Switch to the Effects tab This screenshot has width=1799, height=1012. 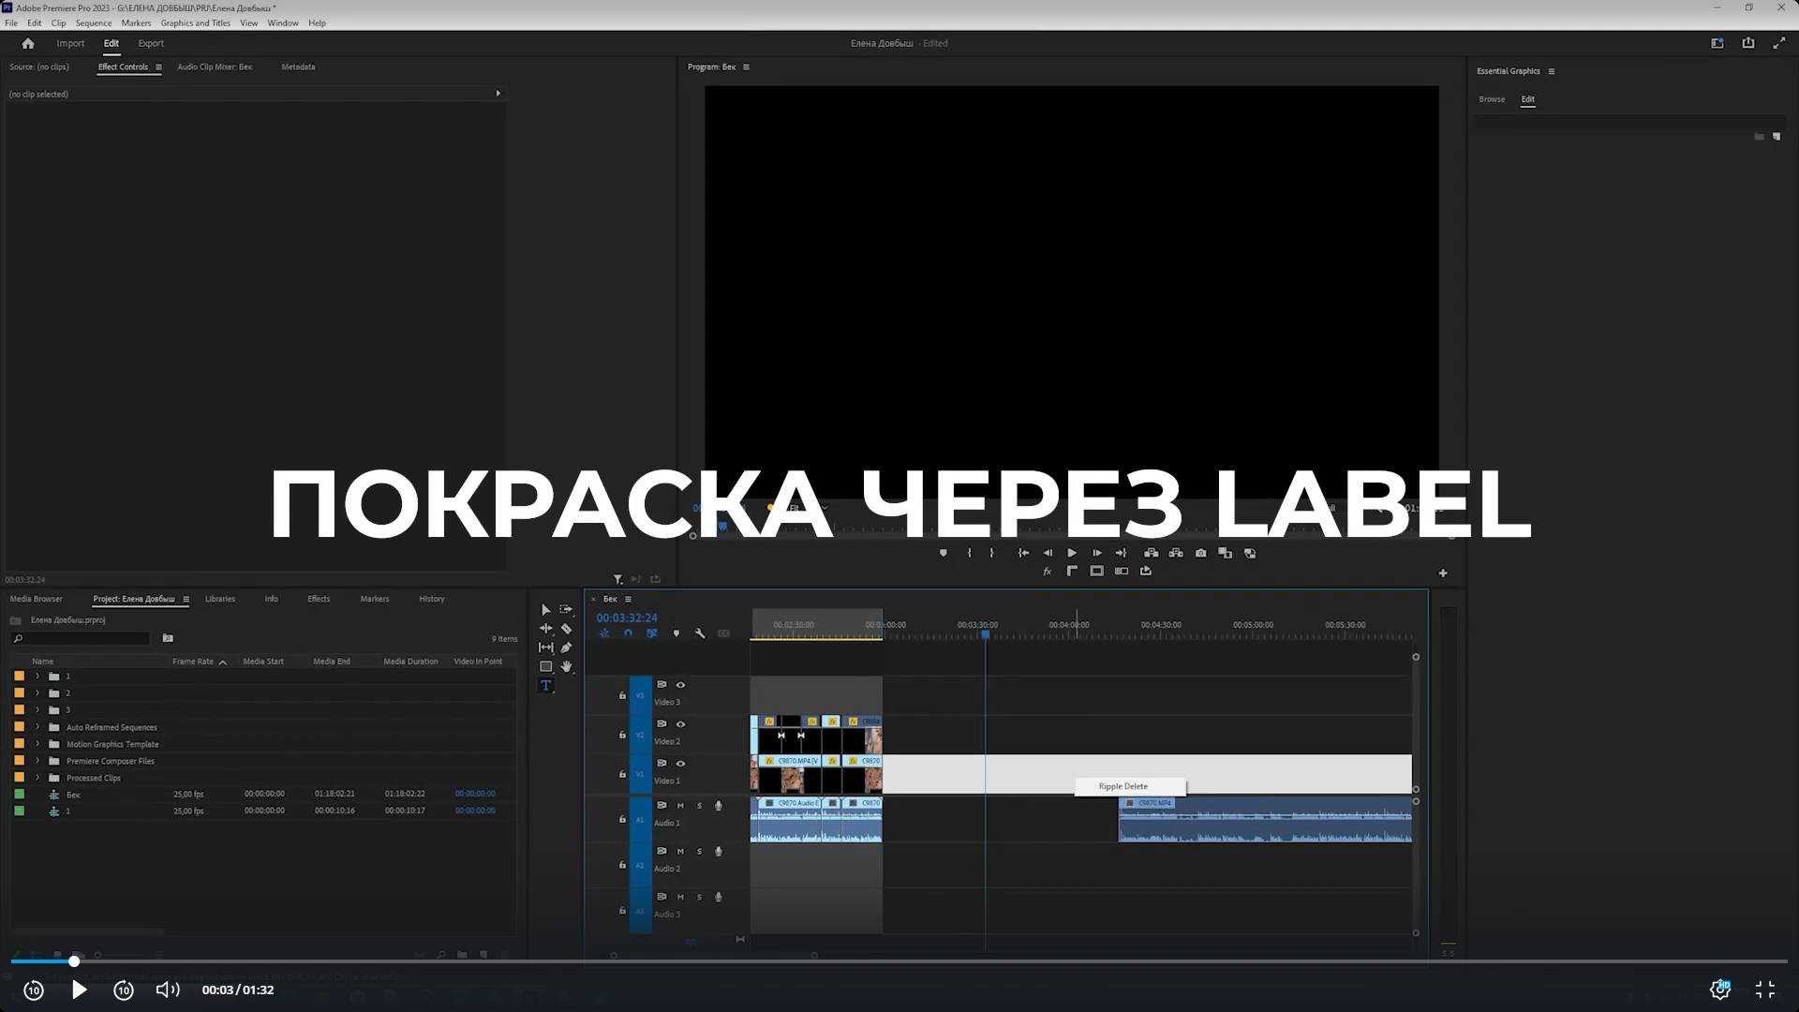[319, 599]
